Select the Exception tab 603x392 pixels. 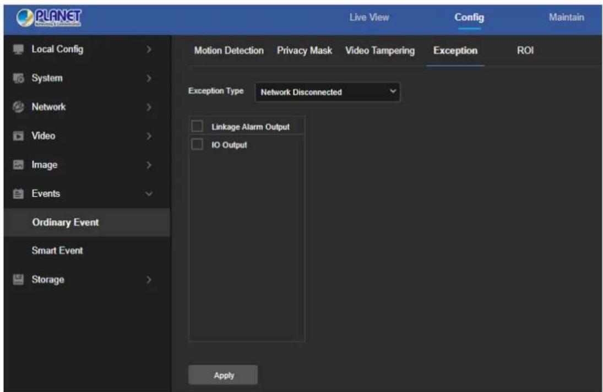click(455, 51)
